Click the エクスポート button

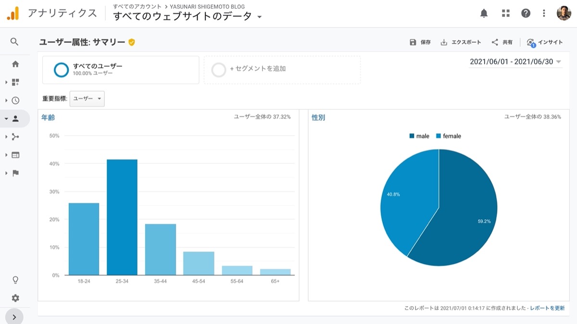pyautogui.click(x=461, y=42)
